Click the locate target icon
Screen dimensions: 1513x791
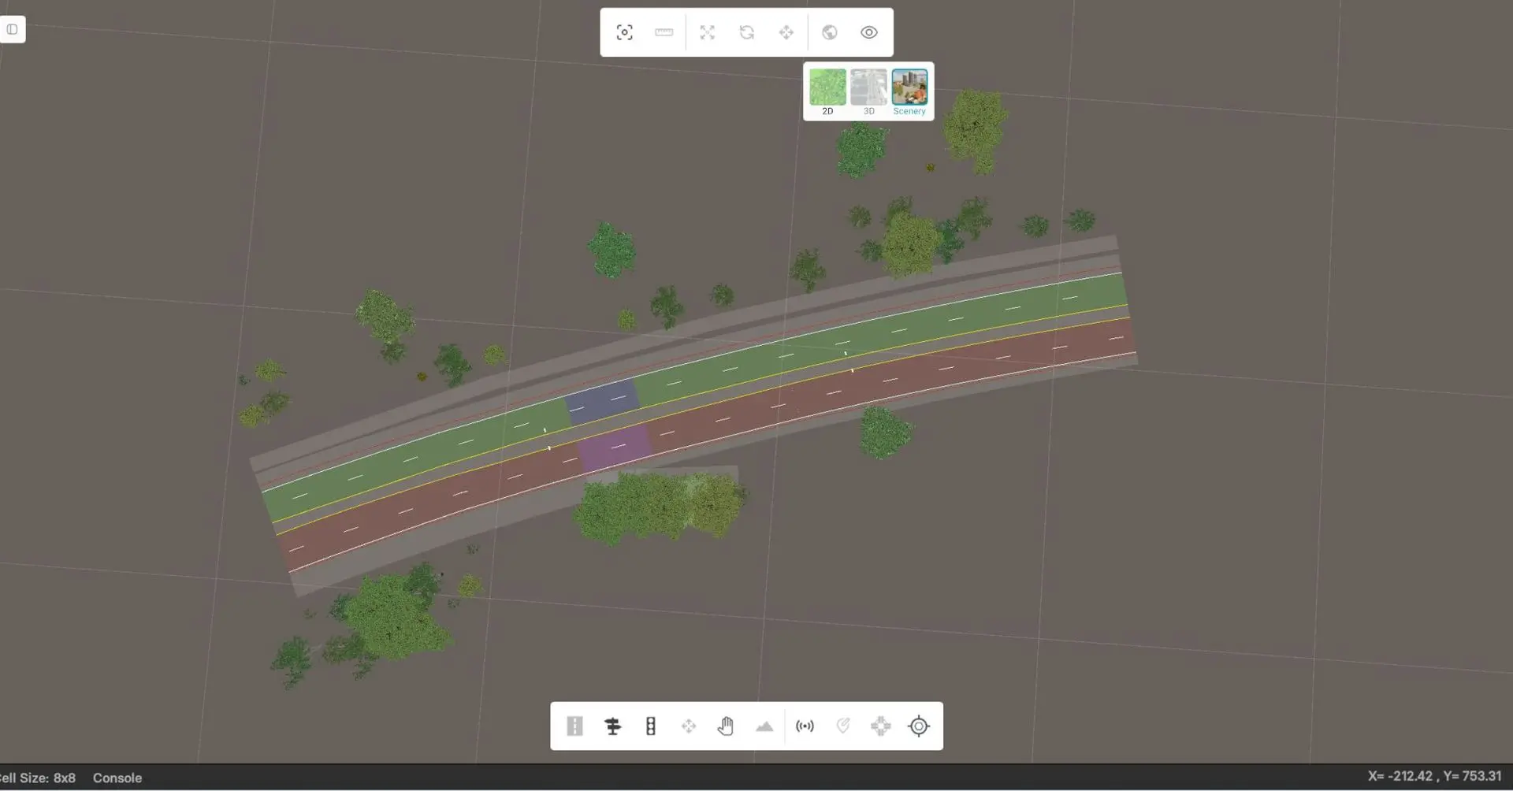click(x=918, y=726)
